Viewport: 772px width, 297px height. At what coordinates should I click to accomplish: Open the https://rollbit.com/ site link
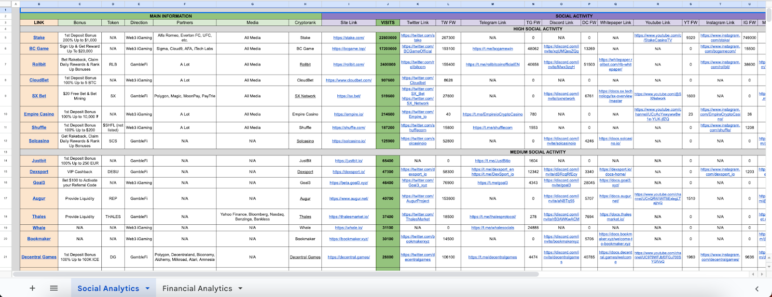349,65
